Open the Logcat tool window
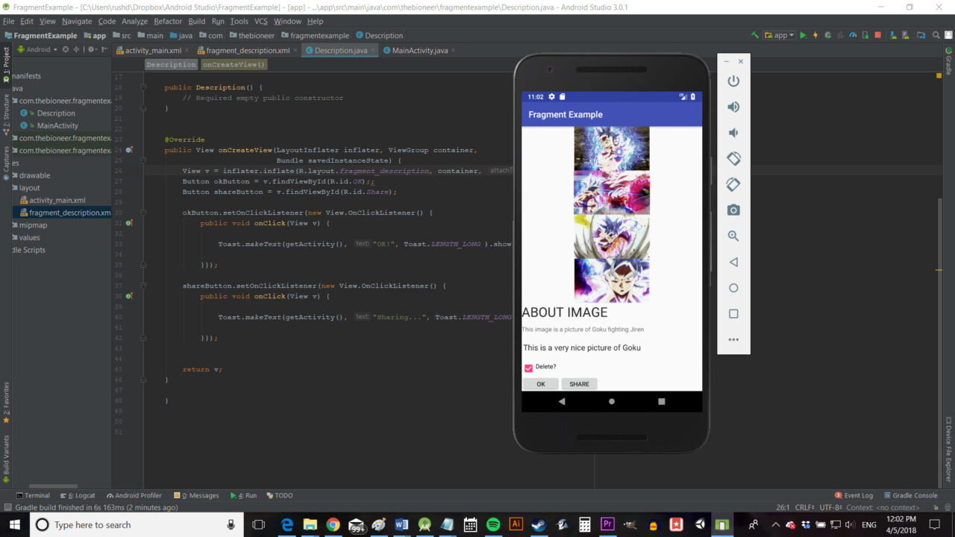The height and width of the screenshot is (537, 955). point(79,494)
